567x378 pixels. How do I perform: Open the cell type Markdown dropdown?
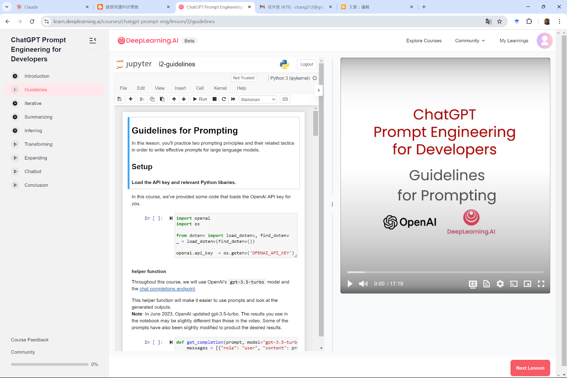click(x=258, y=100)
